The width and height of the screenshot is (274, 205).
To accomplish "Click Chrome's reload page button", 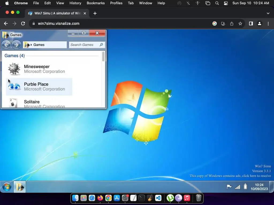I will pos(23,23).
